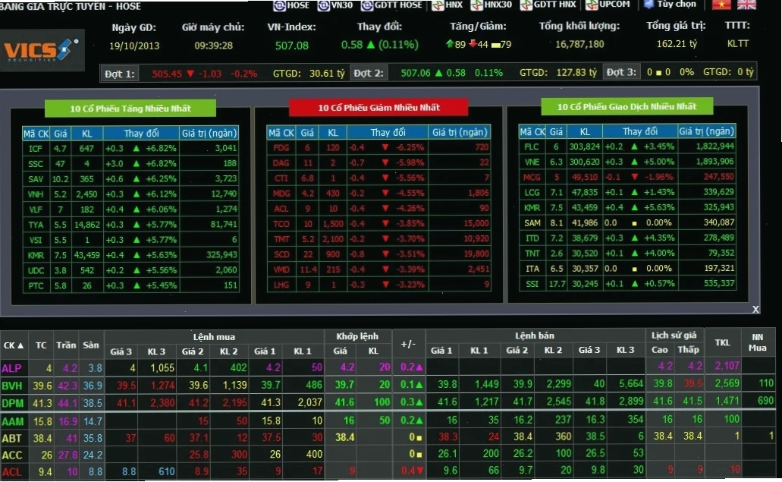
Task: Show the UPCOM board tab
Action: 608,5
